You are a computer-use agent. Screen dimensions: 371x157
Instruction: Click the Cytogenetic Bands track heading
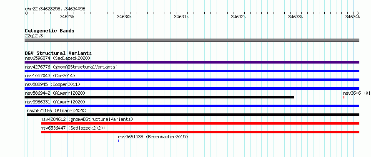[50, 31]
